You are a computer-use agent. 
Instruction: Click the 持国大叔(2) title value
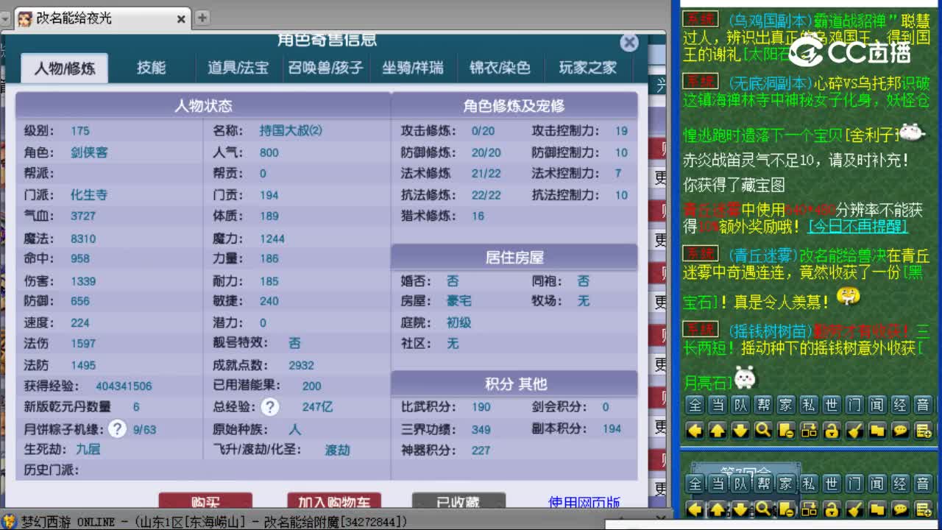point(291,130)
